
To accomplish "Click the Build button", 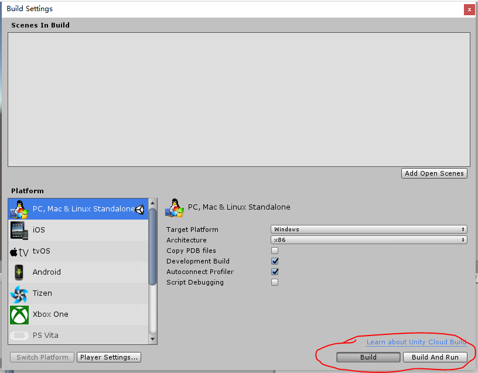I will click(x=368, y=357).
